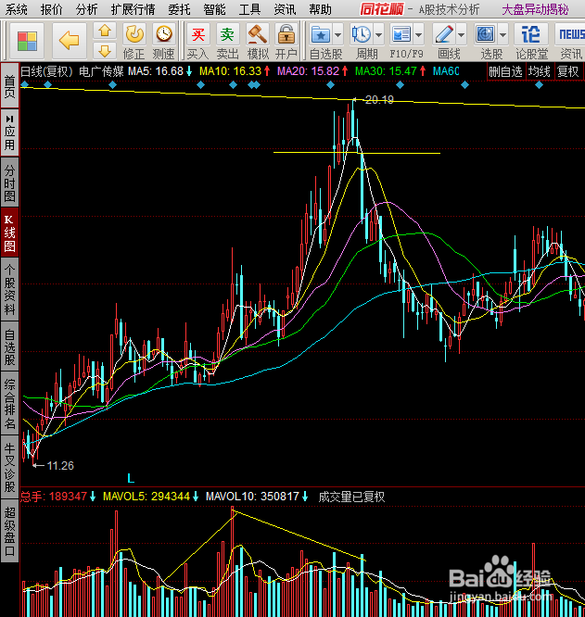
Task: Expand the 自选股 dropdown arrow
Action: point(338,34)
